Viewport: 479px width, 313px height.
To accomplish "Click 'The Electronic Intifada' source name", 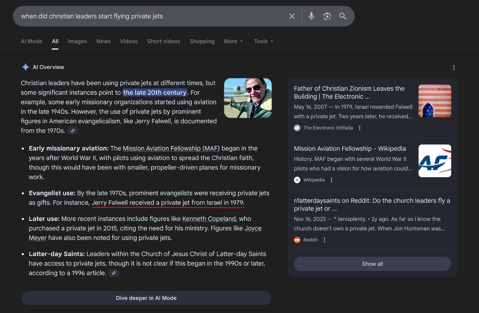I will click(328, 128).
